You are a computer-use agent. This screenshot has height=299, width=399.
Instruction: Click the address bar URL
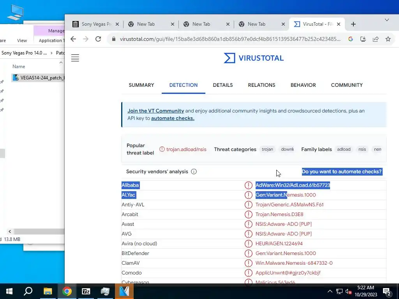230,39
